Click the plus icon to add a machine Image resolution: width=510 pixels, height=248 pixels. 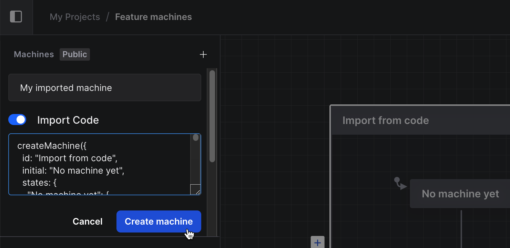pos(203,54)
